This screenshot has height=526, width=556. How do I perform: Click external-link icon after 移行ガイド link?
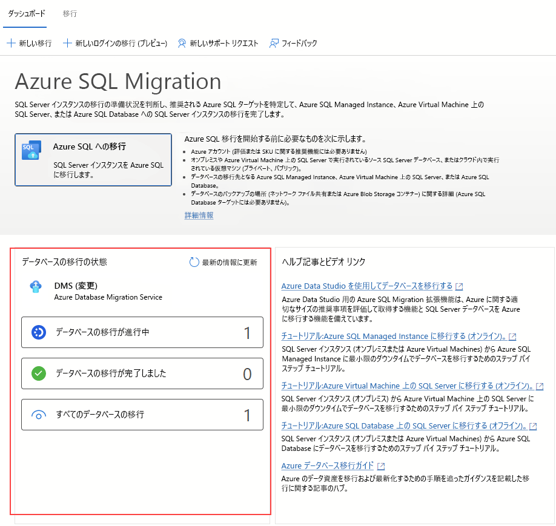coord(381,465)
